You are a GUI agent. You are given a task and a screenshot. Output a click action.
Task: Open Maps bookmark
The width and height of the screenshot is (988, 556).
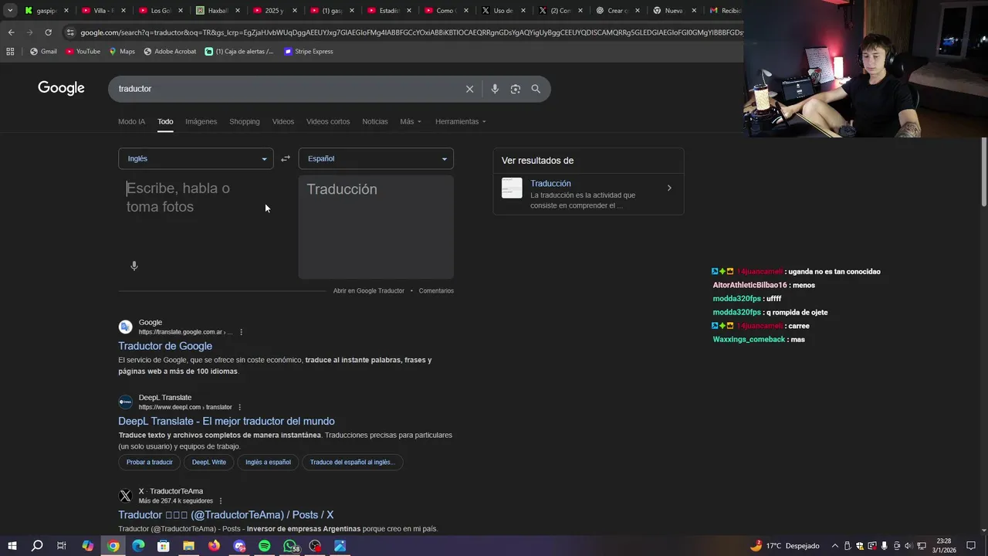point(122,52)
